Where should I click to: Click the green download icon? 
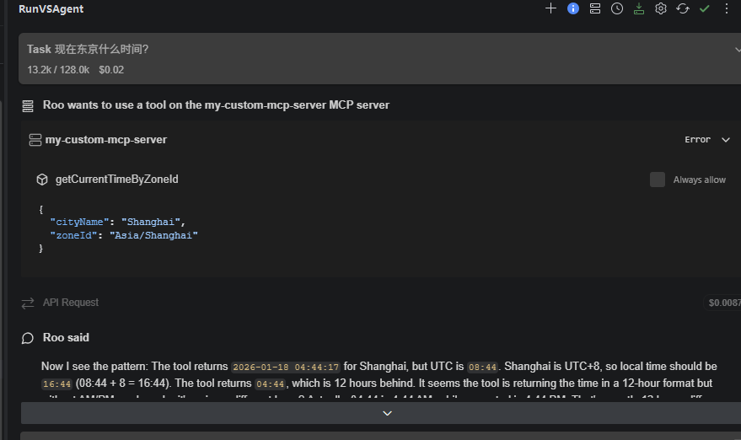639,8
